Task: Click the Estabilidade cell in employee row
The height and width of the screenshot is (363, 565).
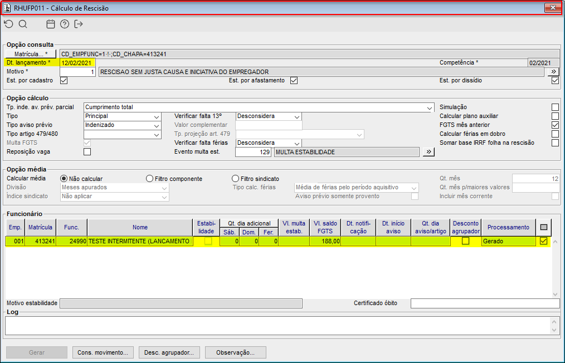Action: (x=208, y=241)
